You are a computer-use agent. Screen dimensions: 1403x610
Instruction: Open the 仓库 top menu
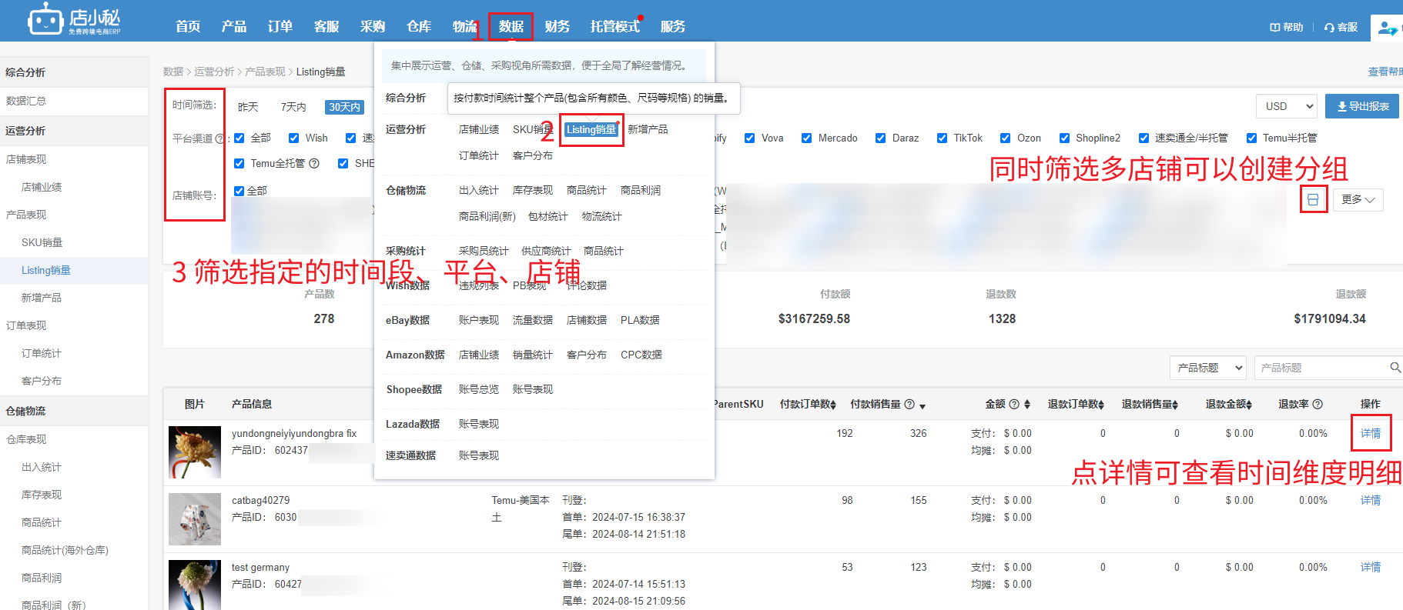tap(419, 26)
